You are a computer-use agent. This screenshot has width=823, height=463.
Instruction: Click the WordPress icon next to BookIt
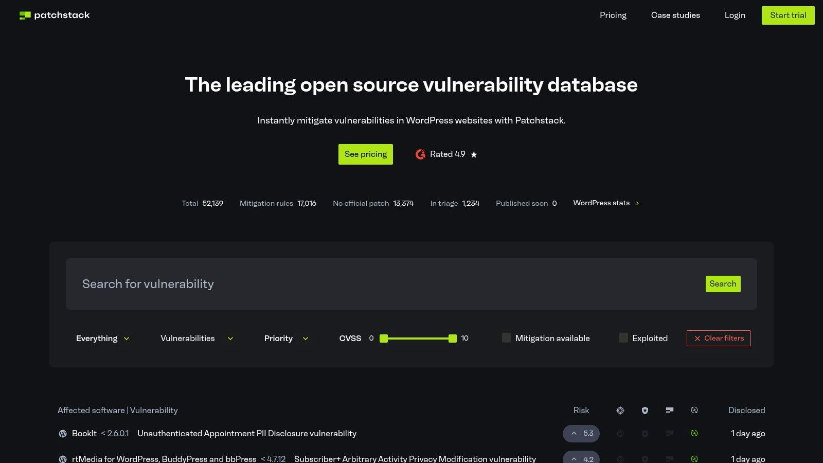(63, 434)
